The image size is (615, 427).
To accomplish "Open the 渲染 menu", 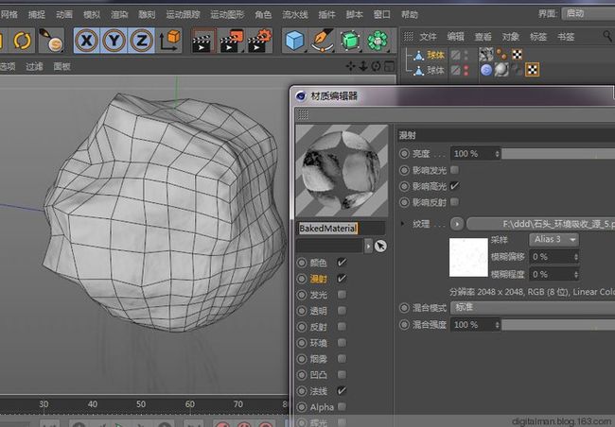I will (x=119, y=15).
